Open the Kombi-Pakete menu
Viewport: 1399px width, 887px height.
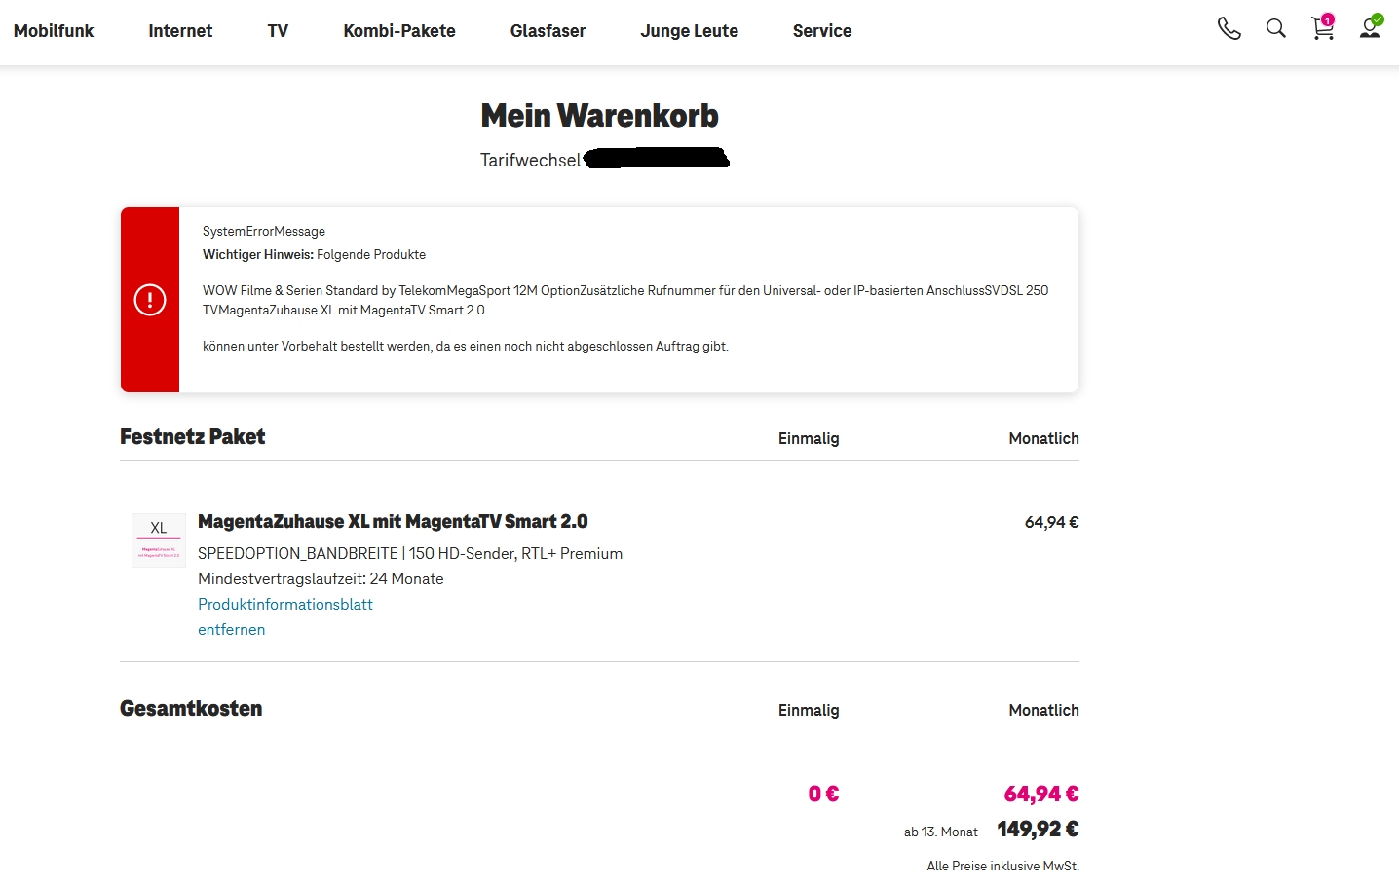(x=399, y=31)
